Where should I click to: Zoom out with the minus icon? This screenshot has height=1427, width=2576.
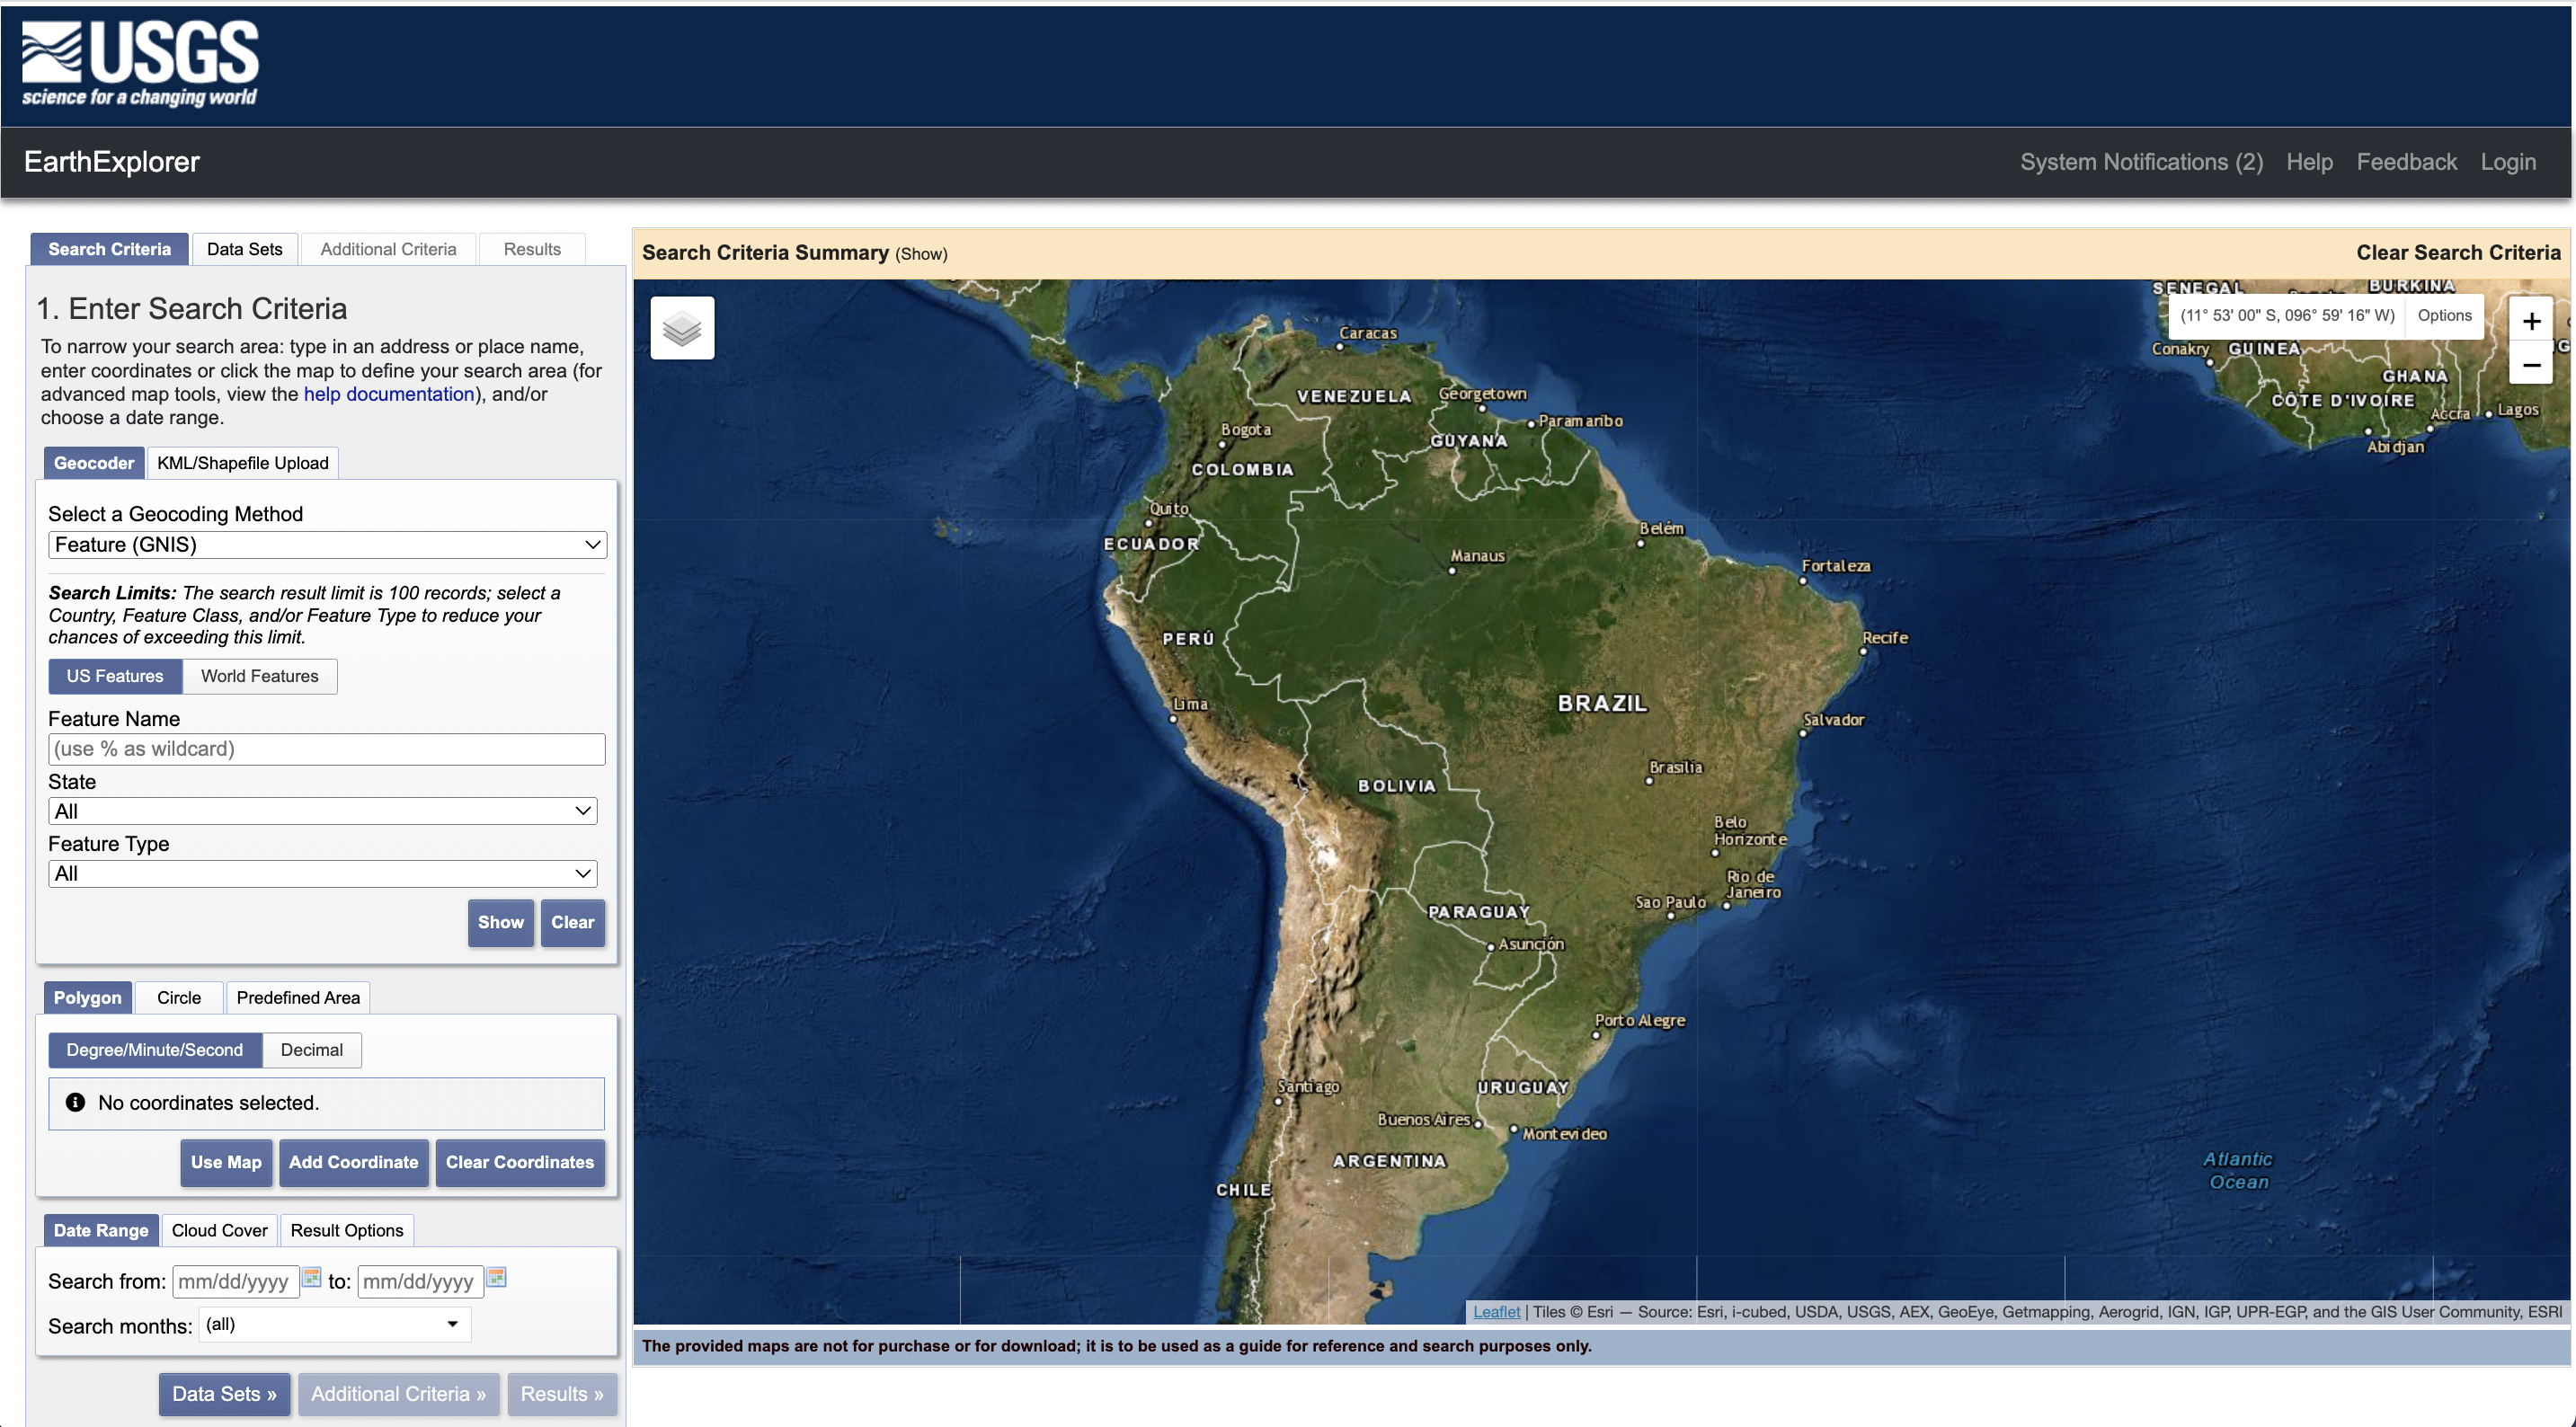point(2531,366)
